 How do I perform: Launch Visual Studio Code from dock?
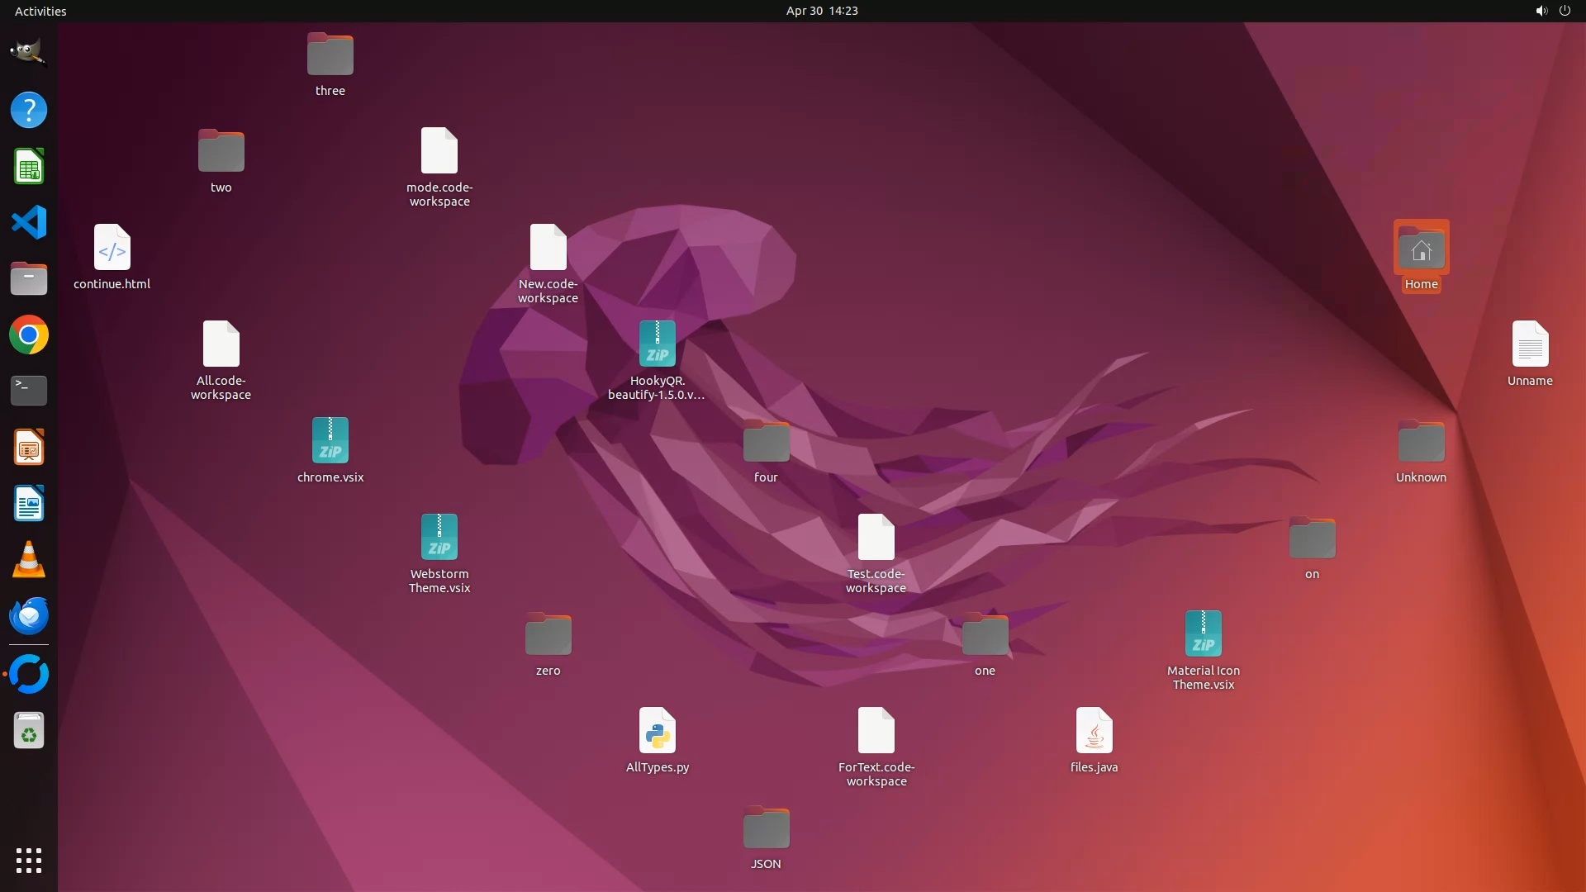point(28,222)
